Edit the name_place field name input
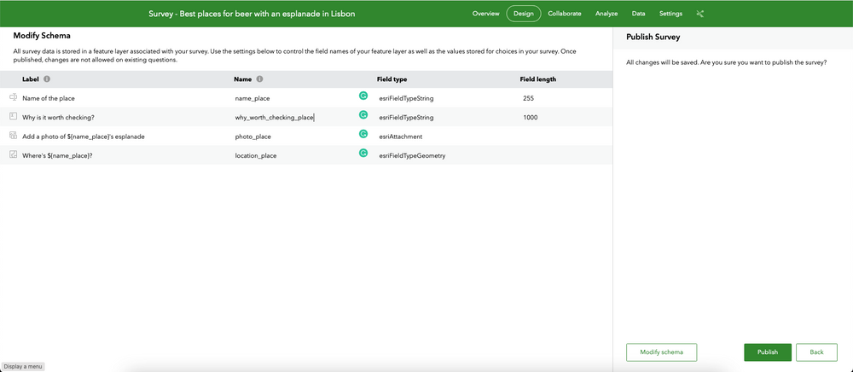Viewport: 853px width, 372px height. click(x=290, y=99)
